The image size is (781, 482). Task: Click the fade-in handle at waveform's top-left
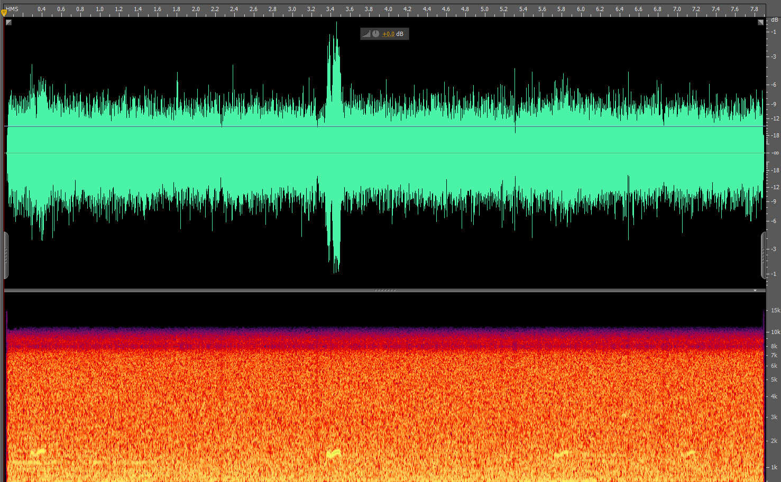[x=8, y=23]
